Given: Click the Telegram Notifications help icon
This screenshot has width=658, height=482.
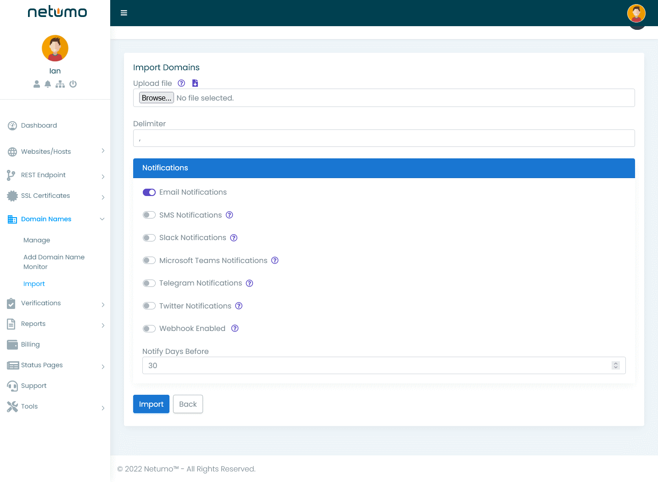Looking at the screenshot, I should 249,283.
